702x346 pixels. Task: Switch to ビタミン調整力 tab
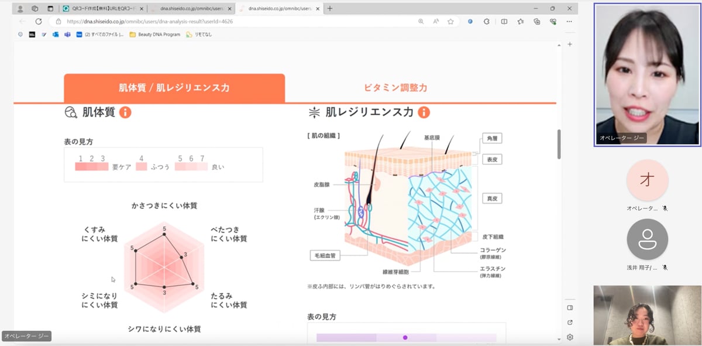[395, 88]
